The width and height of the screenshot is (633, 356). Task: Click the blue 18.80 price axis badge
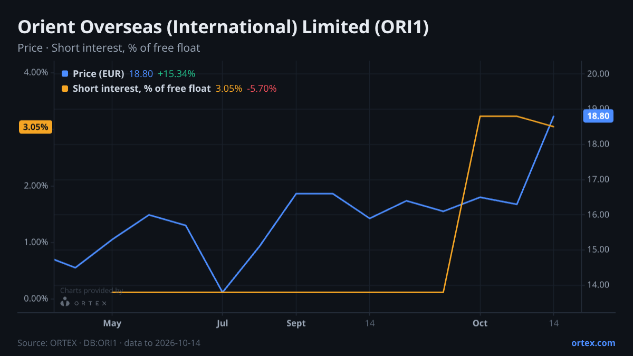click(x=598, y=116)
